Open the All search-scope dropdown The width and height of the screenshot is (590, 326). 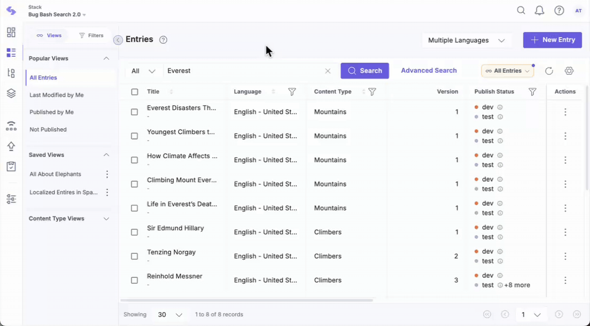[x=143, y=71]
